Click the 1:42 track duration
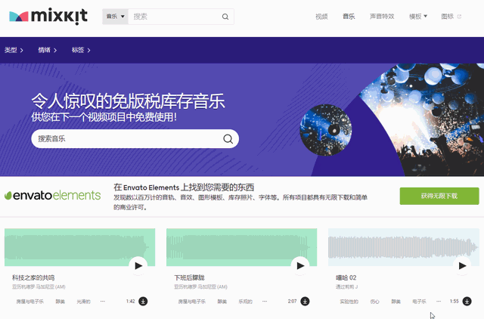 131,301
